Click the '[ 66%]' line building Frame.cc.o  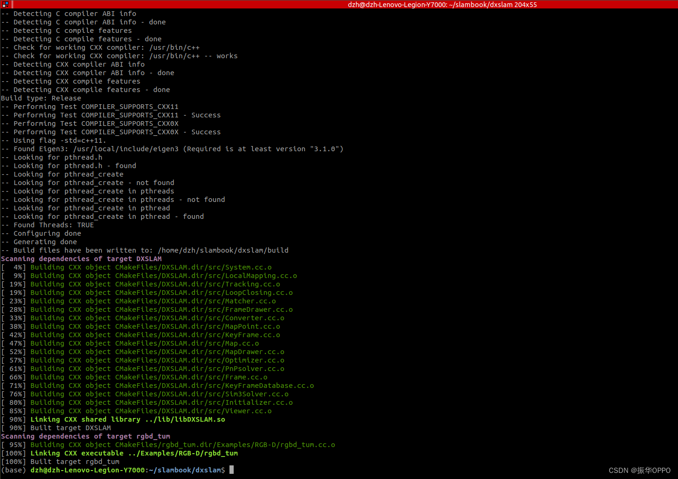134,377
